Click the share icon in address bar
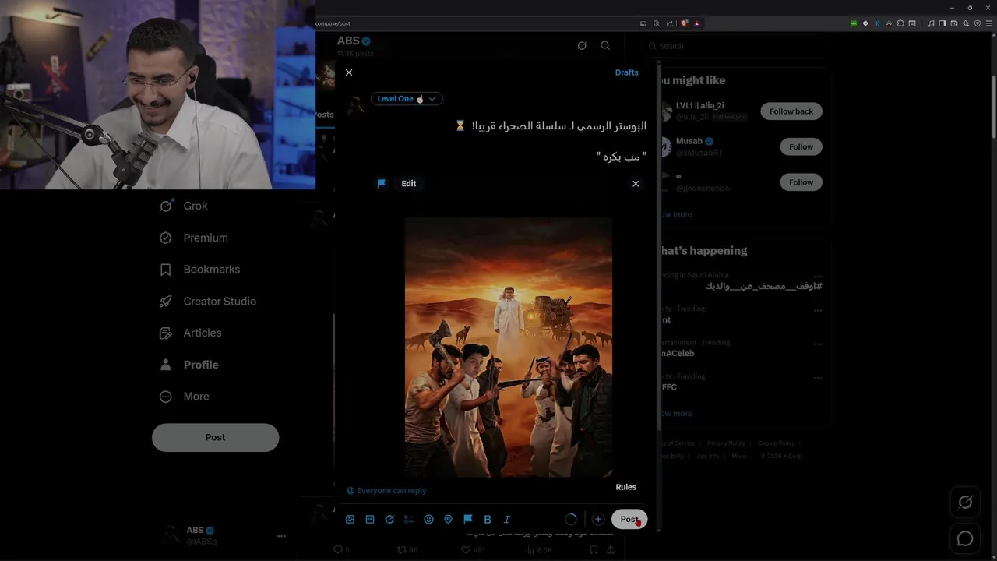Viewport: 997px width, 561px height. (670, 23)
